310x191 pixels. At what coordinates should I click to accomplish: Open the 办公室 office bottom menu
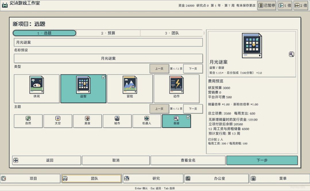point(216,179)
